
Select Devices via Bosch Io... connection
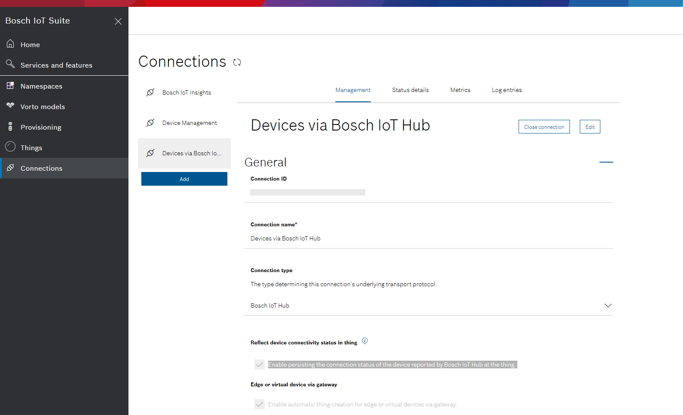point(184,153)
